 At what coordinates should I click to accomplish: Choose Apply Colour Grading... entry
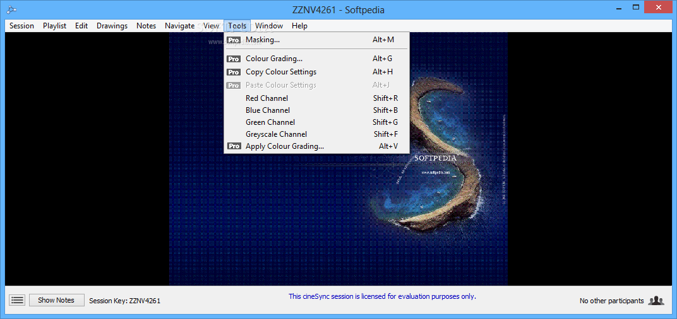(316, 146)
